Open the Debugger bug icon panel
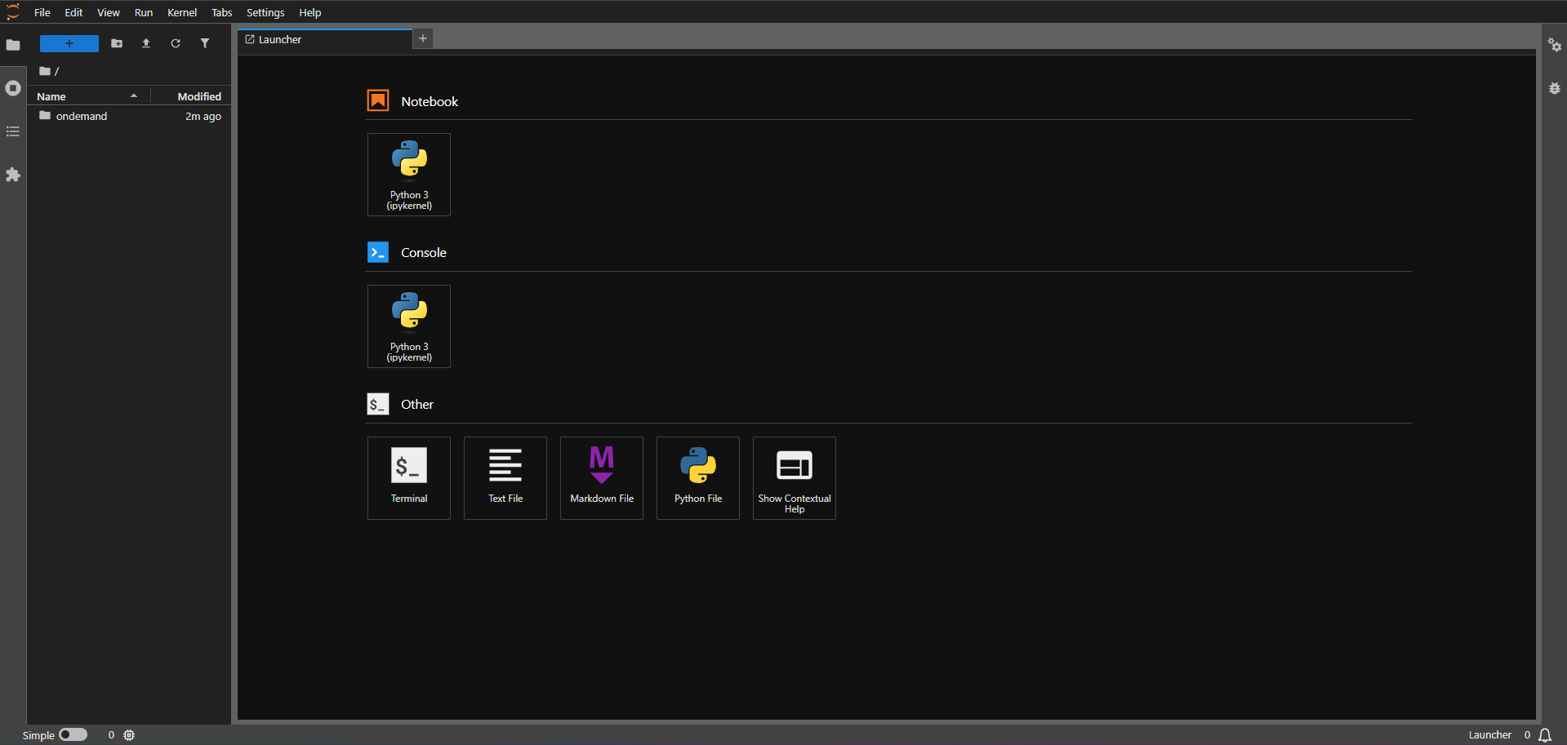Viewport: 1567px width, 745px height. tap(1554, 88)
